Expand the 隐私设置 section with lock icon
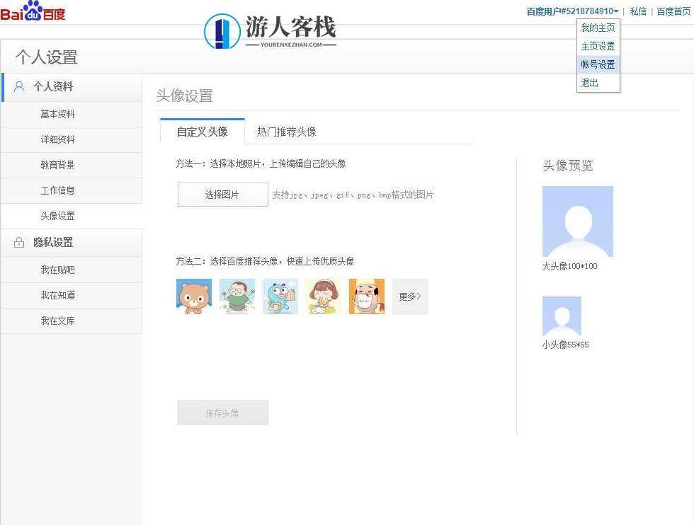 click(53, 243)
